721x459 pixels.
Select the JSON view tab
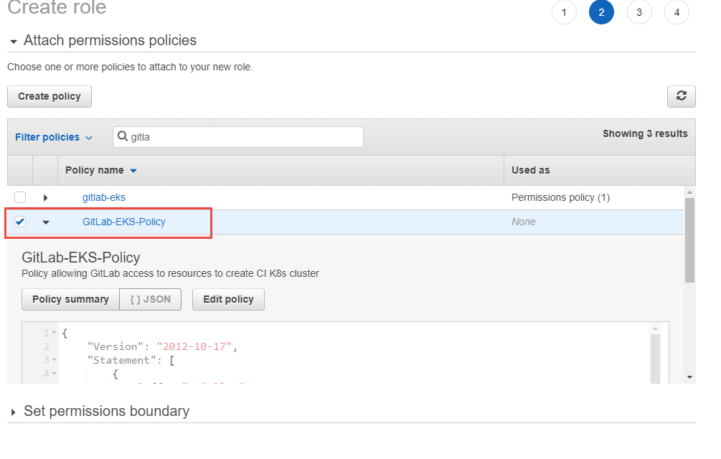(151, 299)
